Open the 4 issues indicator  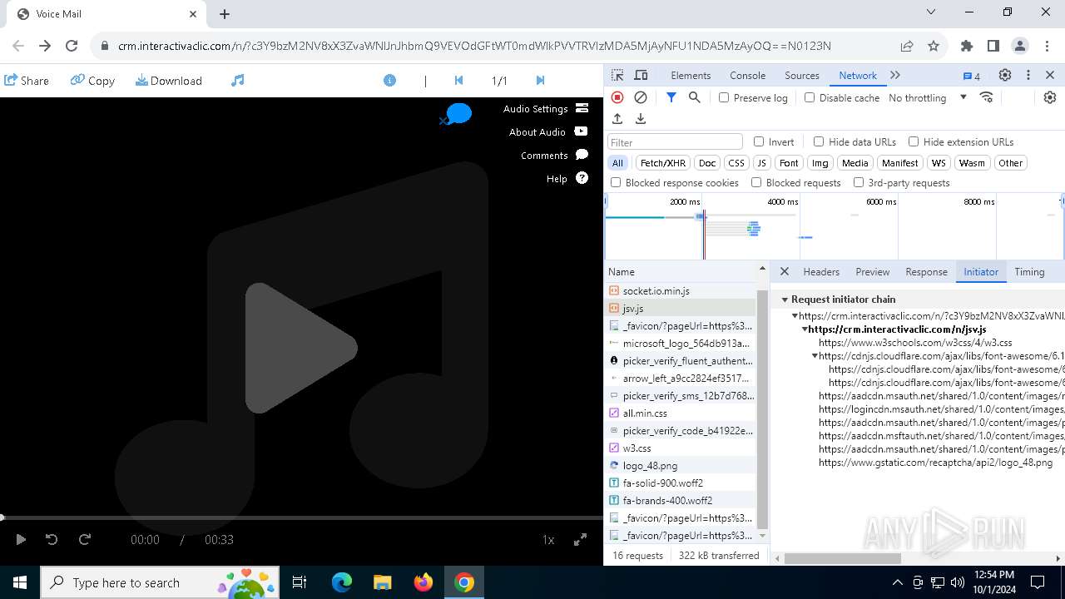971,76
